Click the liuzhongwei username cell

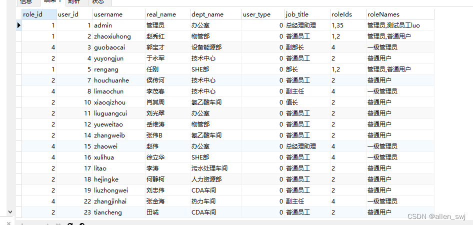click(x=119, y=190)
